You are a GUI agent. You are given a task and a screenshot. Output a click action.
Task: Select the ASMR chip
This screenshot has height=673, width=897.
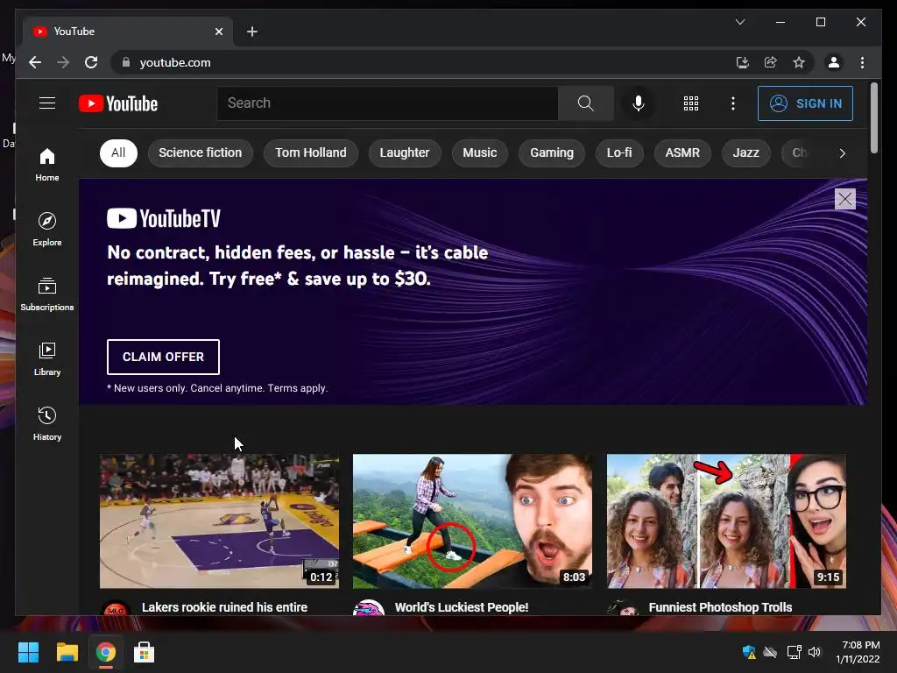682,152
